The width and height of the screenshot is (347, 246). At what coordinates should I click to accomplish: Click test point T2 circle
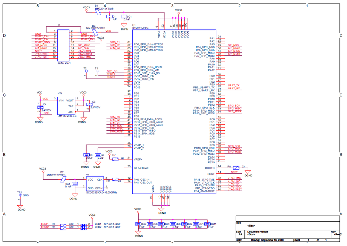[86, 71]
